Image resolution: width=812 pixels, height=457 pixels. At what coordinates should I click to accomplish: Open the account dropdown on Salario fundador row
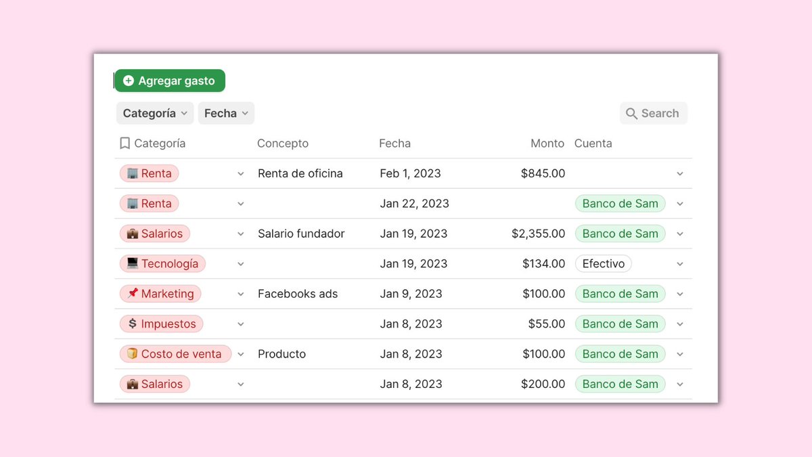(x=680, y=233)
